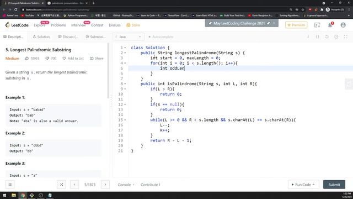The image size is (353, 199).
Task: Click the editor info icon
Action: tap(308, 37)
